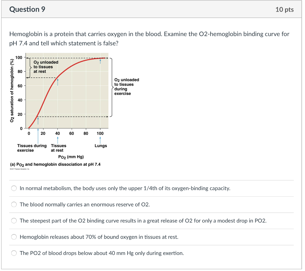305x271 pixels.
Task: Select the hemoglobin releases 70% answer
Action: [14, 237]
